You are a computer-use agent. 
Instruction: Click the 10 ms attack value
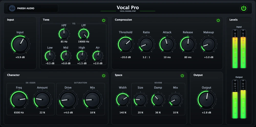point(167,57)
